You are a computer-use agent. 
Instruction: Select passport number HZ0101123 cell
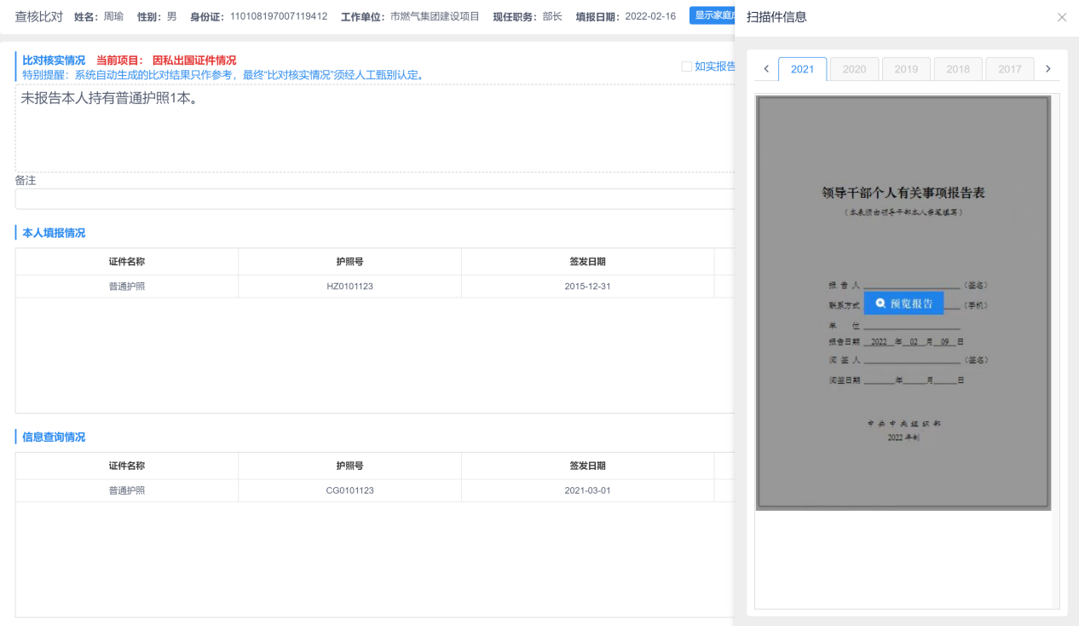(349, 287)
